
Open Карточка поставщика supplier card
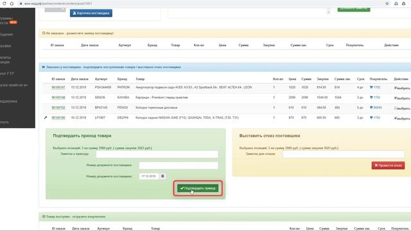pos(91,13)
